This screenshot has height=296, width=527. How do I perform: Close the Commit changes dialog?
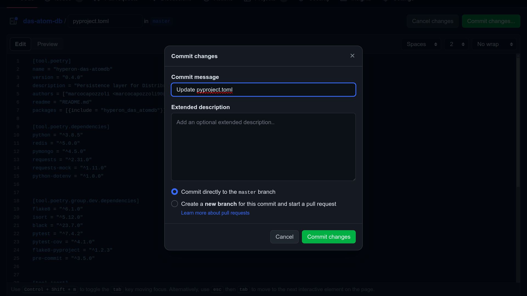point(352,56)
